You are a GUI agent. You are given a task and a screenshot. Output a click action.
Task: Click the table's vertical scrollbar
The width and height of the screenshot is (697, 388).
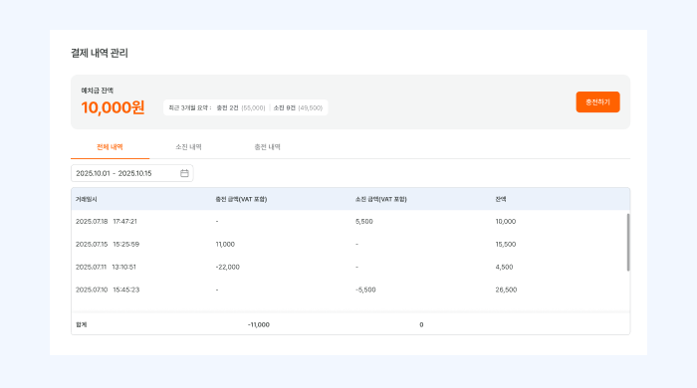click(x=628, y=243)
